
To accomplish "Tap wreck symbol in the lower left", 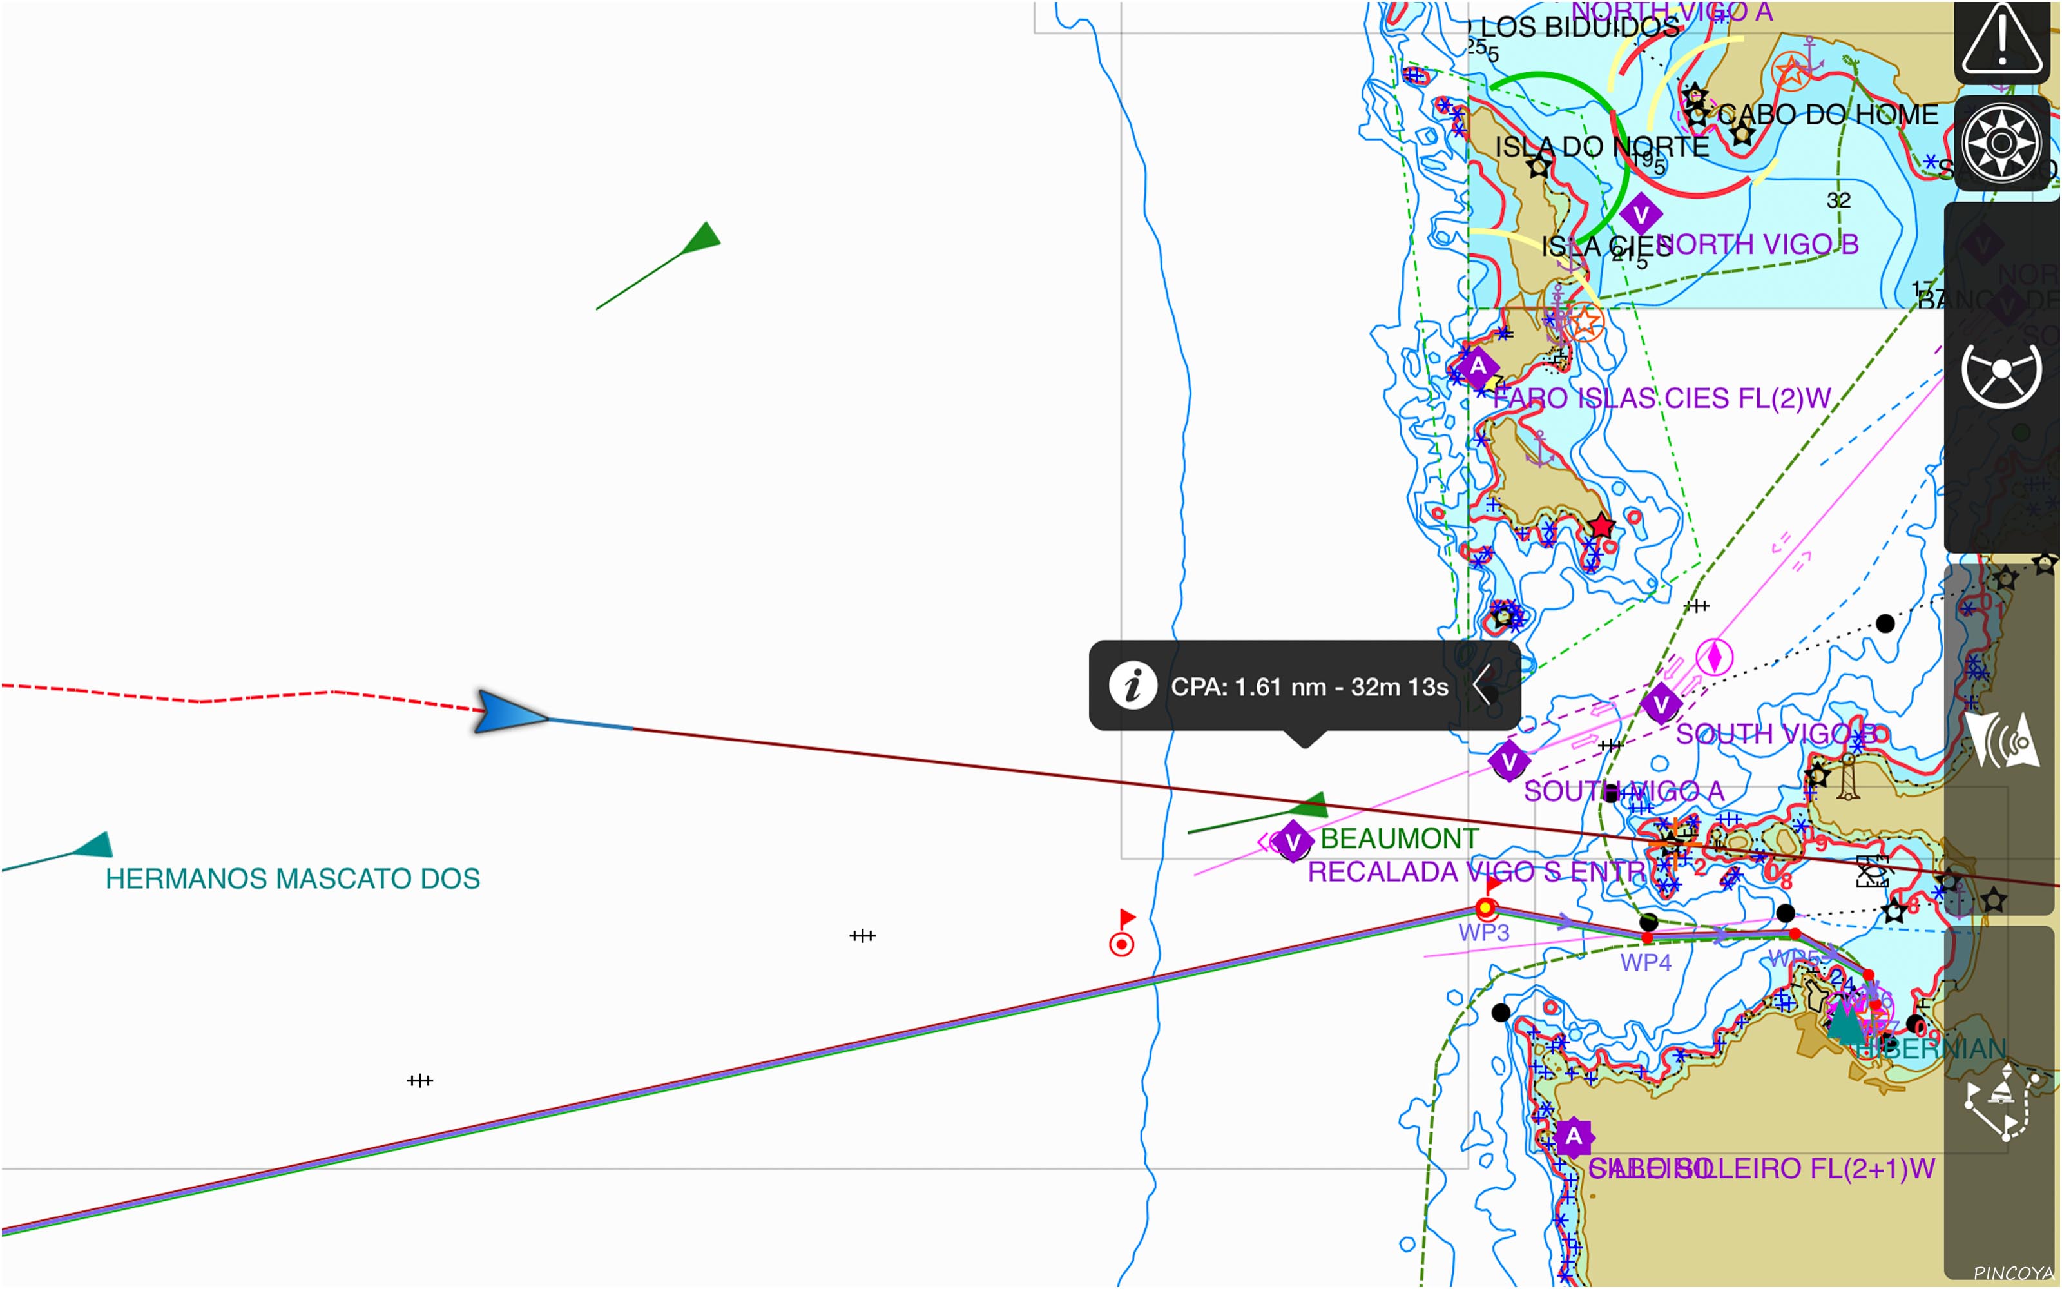I will [420, 1080].
